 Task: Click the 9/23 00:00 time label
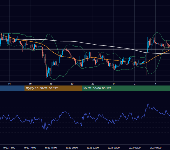click(x=114, y=147)
